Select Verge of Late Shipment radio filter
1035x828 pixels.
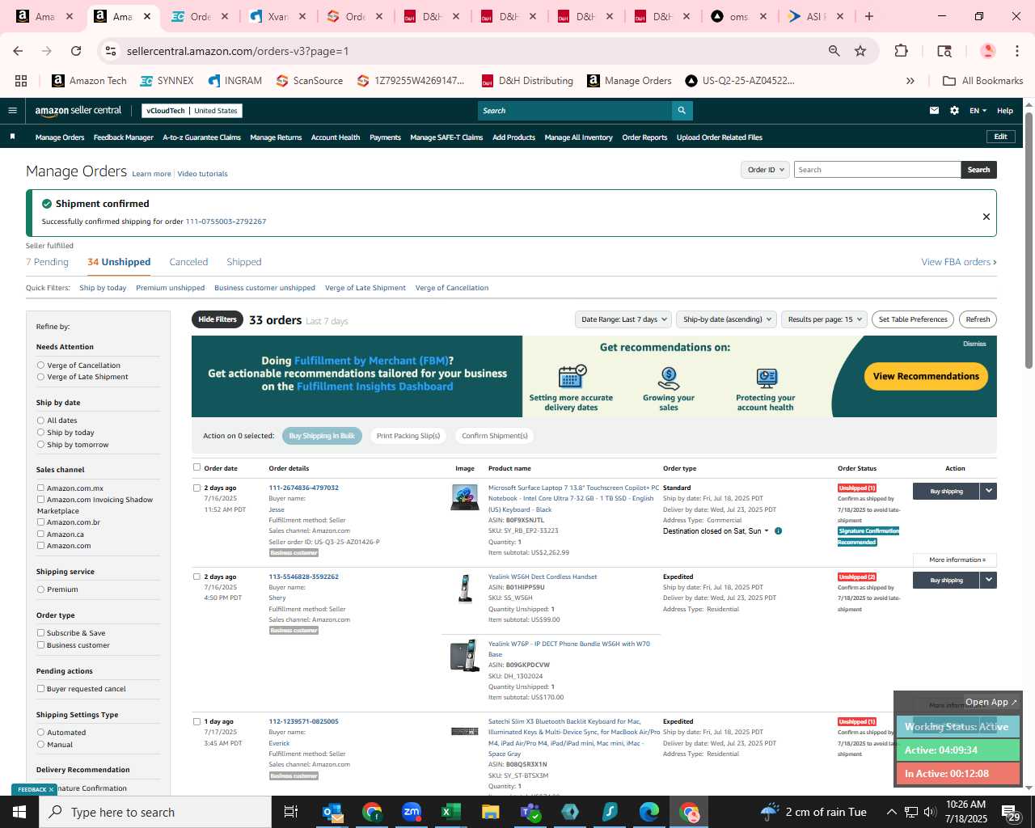[40, 377]
